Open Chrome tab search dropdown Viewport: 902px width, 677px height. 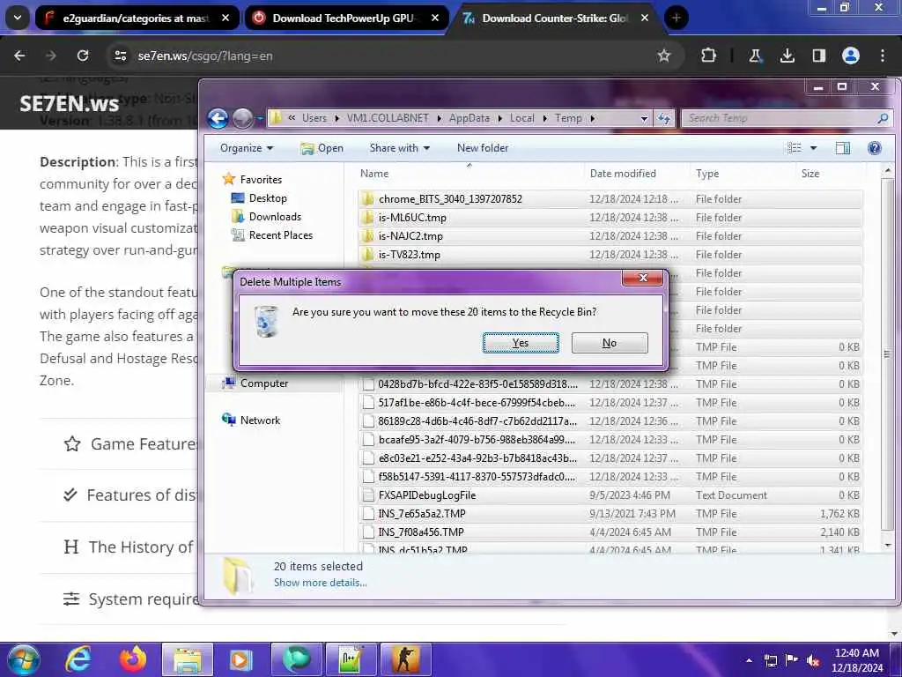[18, 18]
